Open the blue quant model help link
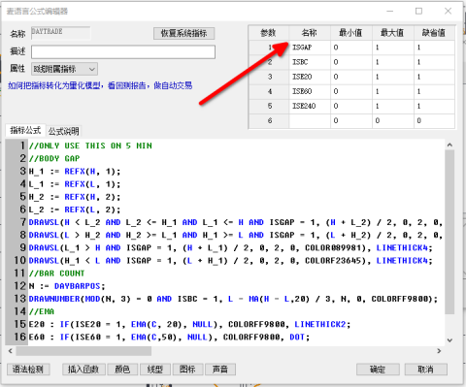The image size is (466, 387). pos(100,85)
